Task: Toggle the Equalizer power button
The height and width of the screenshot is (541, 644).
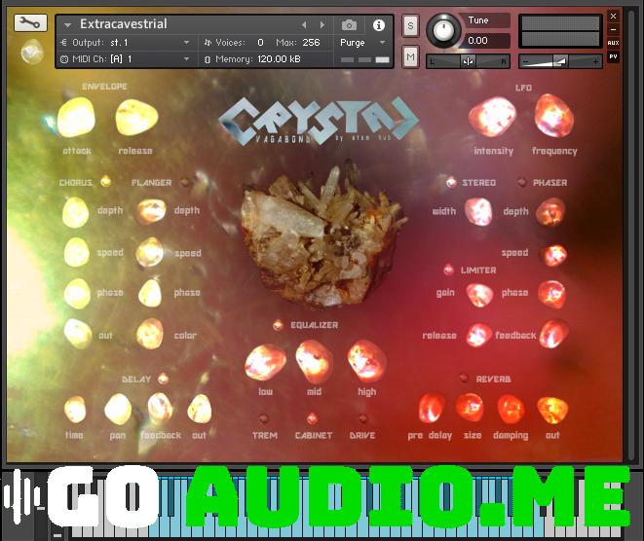Action: 278,325
